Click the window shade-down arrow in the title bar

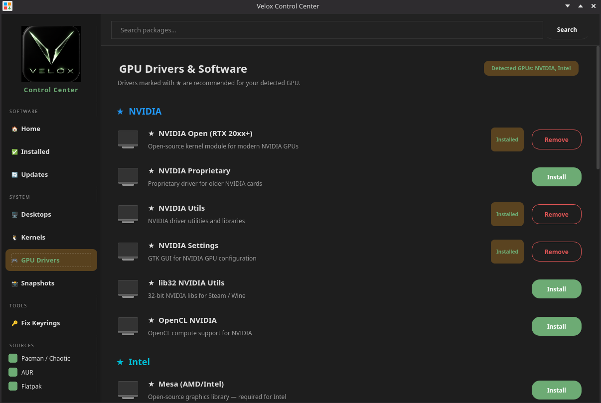[x=568, y=6]
